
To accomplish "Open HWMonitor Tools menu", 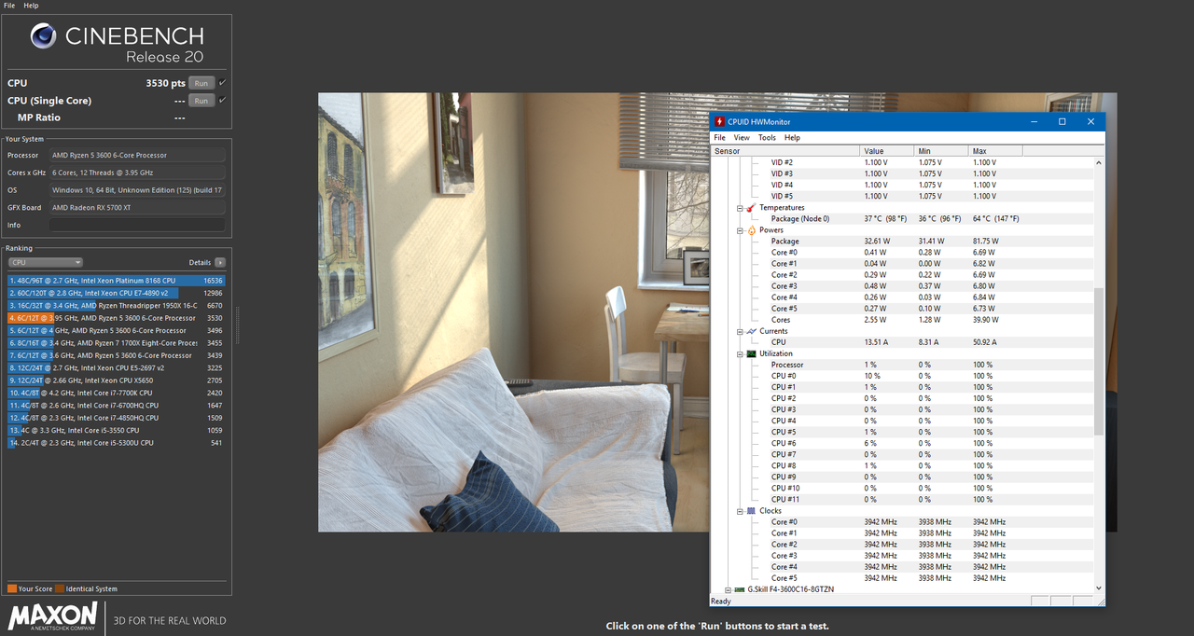I will [x=767, y=137].
